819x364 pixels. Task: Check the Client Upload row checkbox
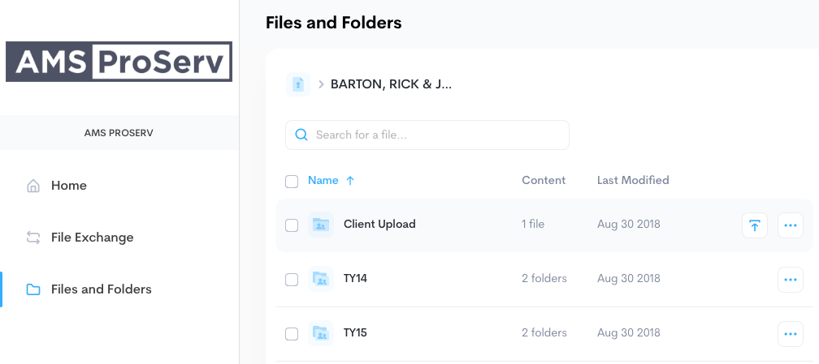click(292, 225)
